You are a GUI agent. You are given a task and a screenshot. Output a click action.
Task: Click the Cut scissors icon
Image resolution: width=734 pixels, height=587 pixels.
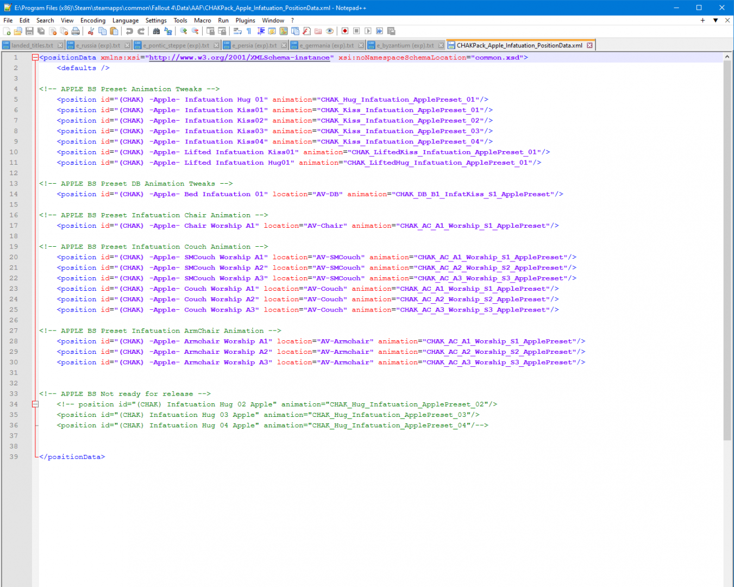91,32
